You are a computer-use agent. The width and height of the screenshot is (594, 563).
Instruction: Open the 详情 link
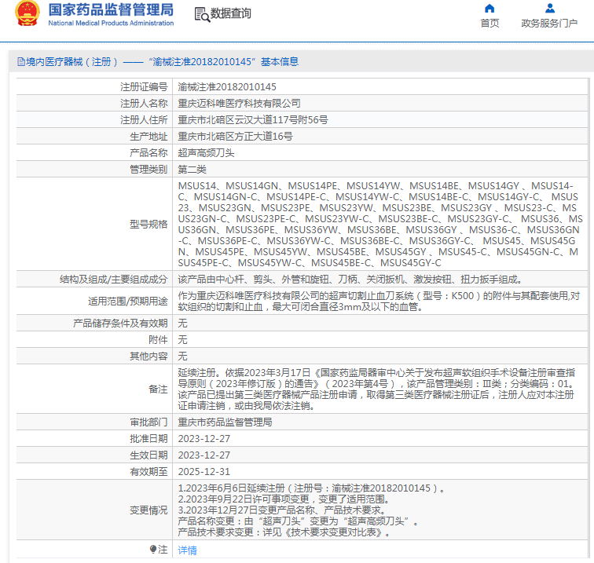tap(188, 550)
